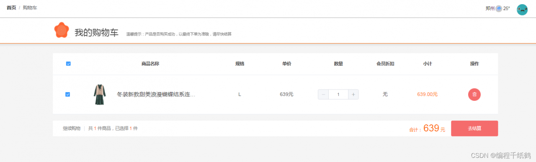Click the red trash delete icon
Image resolution: width=536 pixels, height=162 pixels.
[x=474, y=95]
